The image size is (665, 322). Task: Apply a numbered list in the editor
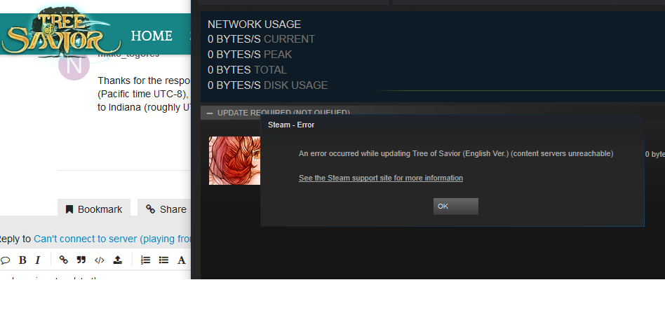pyautogui.click(x=145, y=260)
